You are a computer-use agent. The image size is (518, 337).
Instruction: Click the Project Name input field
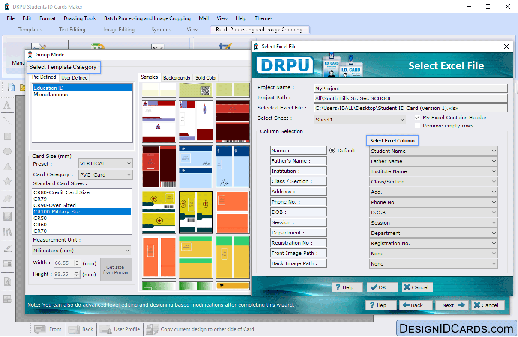pos(411,89)
